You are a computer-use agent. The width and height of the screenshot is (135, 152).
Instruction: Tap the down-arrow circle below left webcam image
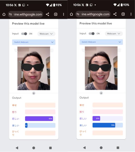coord(34,93)
